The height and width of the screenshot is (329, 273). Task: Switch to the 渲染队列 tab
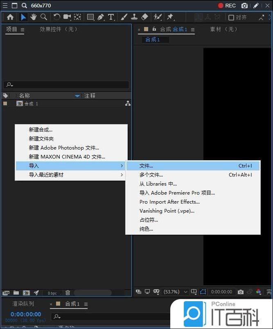coord(23,304)
